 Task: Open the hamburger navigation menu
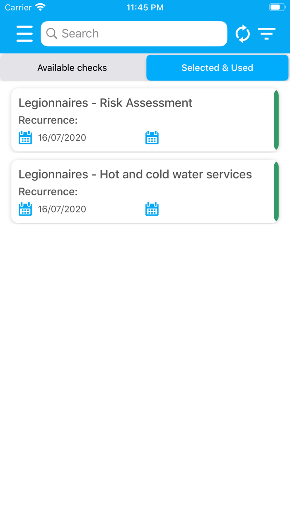pos(24,34)
